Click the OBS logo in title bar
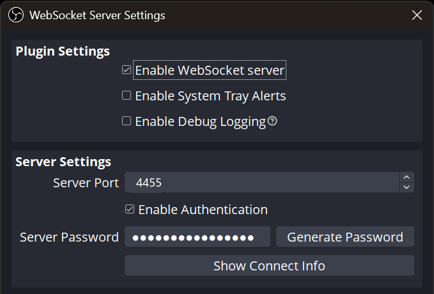The image size is (434, 294). tap(16, 15)
